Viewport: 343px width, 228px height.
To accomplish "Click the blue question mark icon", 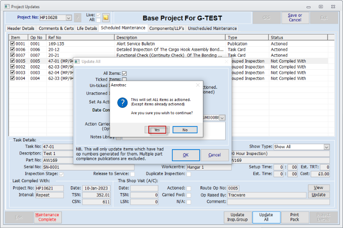I will [x=122, y=102].
